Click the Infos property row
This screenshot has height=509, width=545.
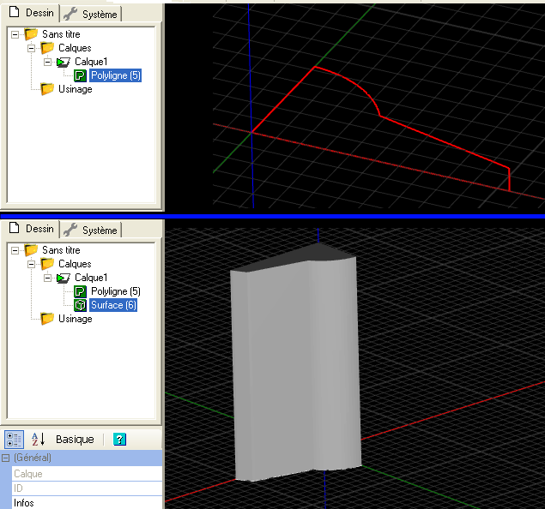coord(88,503)
